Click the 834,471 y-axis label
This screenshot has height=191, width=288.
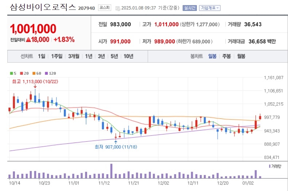point(272,157)
